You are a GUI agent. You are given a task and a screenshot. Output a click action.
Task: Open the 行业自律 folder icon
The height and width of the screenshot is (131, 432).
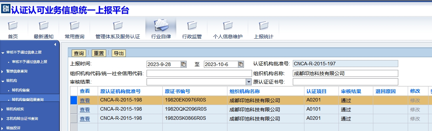161,25
